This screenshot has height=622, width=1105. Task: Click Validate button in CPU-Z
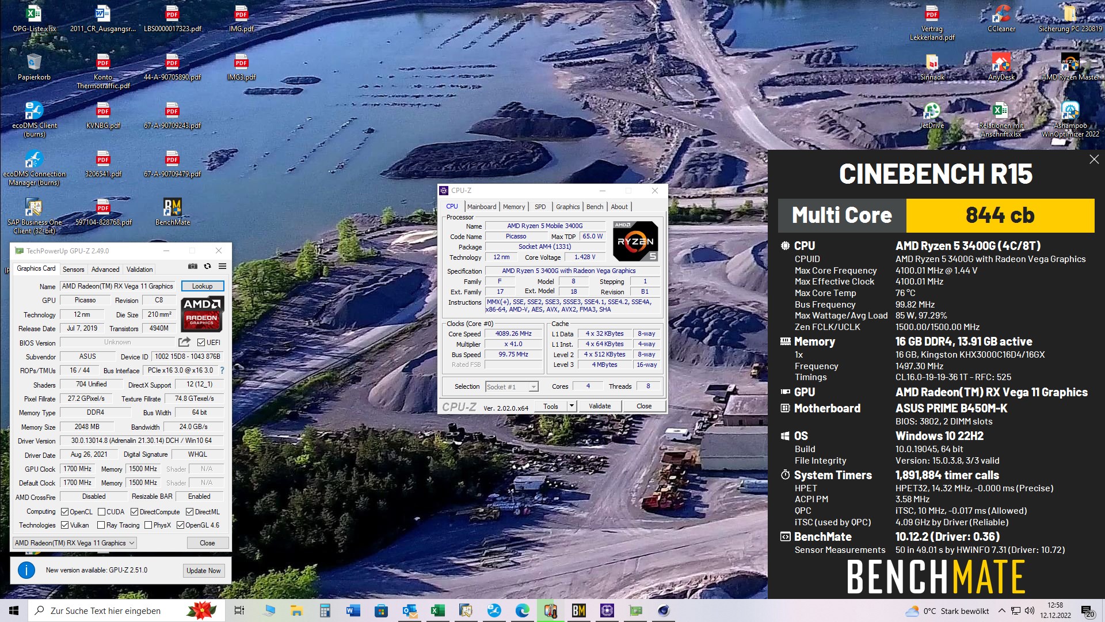[x=599, y=405]
